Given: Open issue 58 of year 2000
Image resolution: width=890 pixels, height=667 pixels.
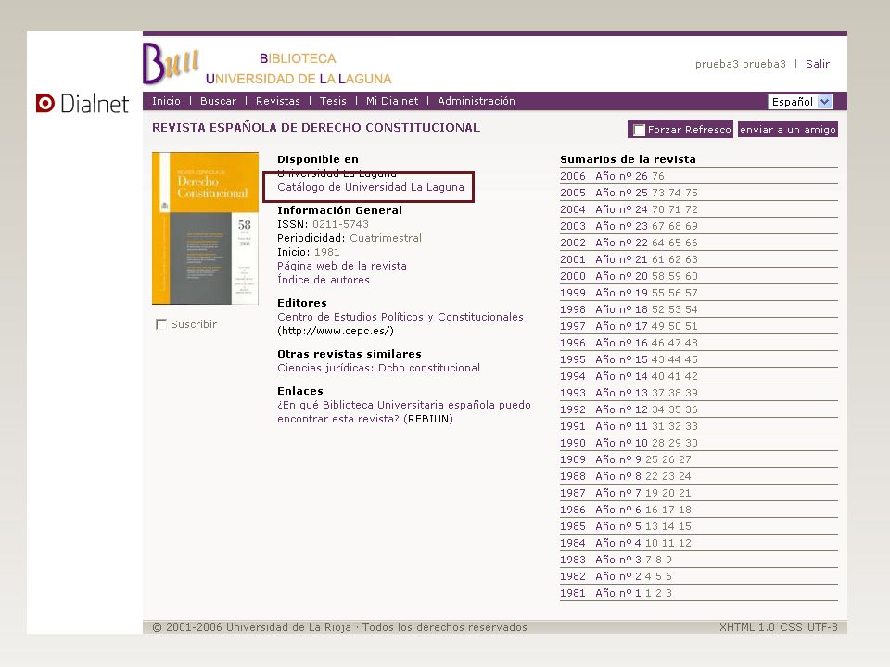Looking at the screenshot, I should pos(658,276).
